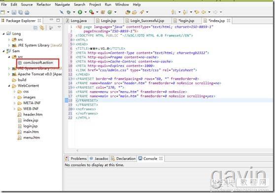
Task: Close the Package Explorer tab
Action: (x=39, y=21)
